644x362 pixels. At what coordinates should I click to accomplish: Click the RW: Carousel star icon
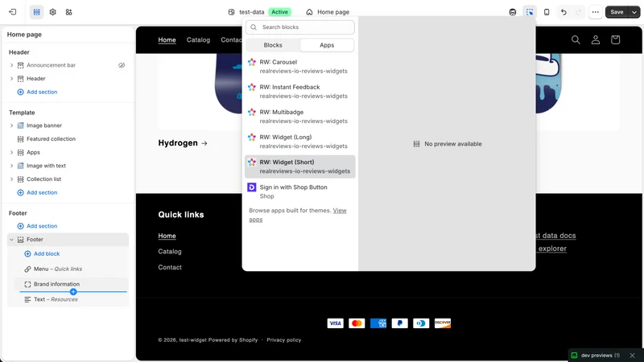(252, 62)
